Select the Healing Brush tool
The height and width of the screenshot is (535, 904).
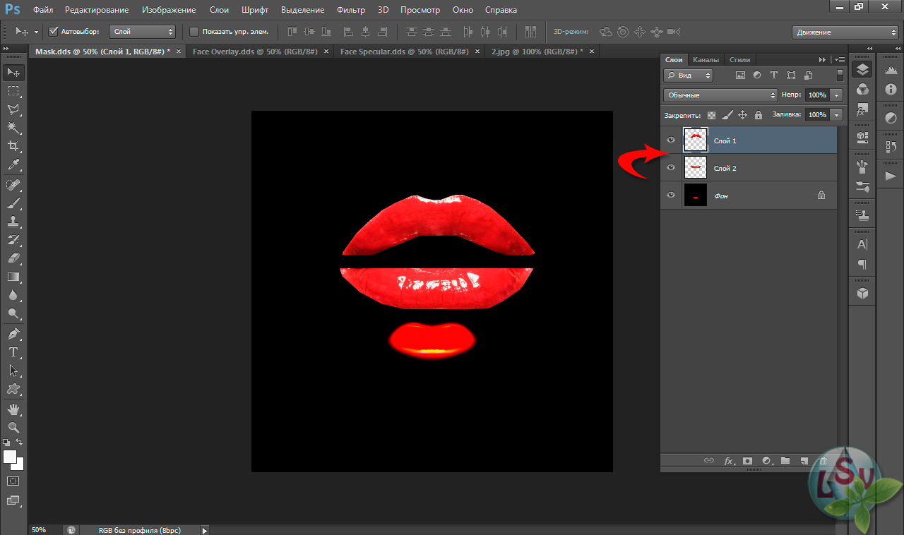click(13, 185)
